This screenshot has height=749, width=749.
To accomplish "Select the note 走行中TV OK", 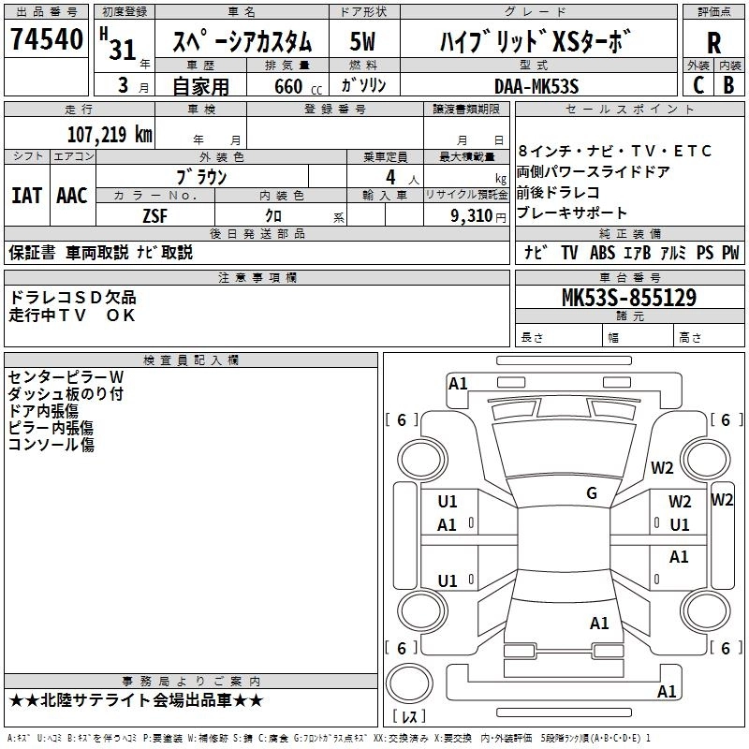I will click(72, 316).
